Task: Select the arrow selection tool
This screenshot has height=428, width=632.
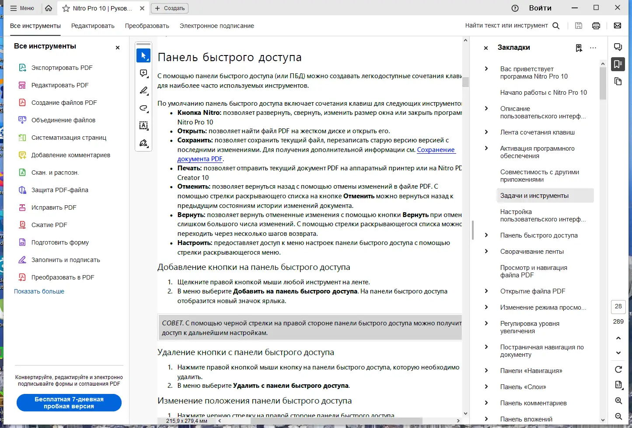Action: (x=143, y=55)
